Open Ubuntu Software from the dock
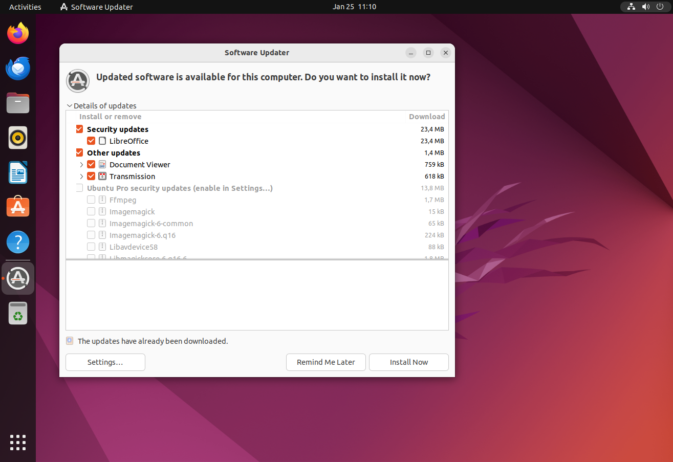 tap(18, 207)
